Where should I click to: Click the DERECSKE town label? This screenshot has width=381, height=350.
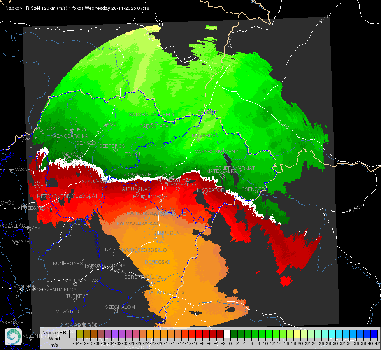[158, 262]
